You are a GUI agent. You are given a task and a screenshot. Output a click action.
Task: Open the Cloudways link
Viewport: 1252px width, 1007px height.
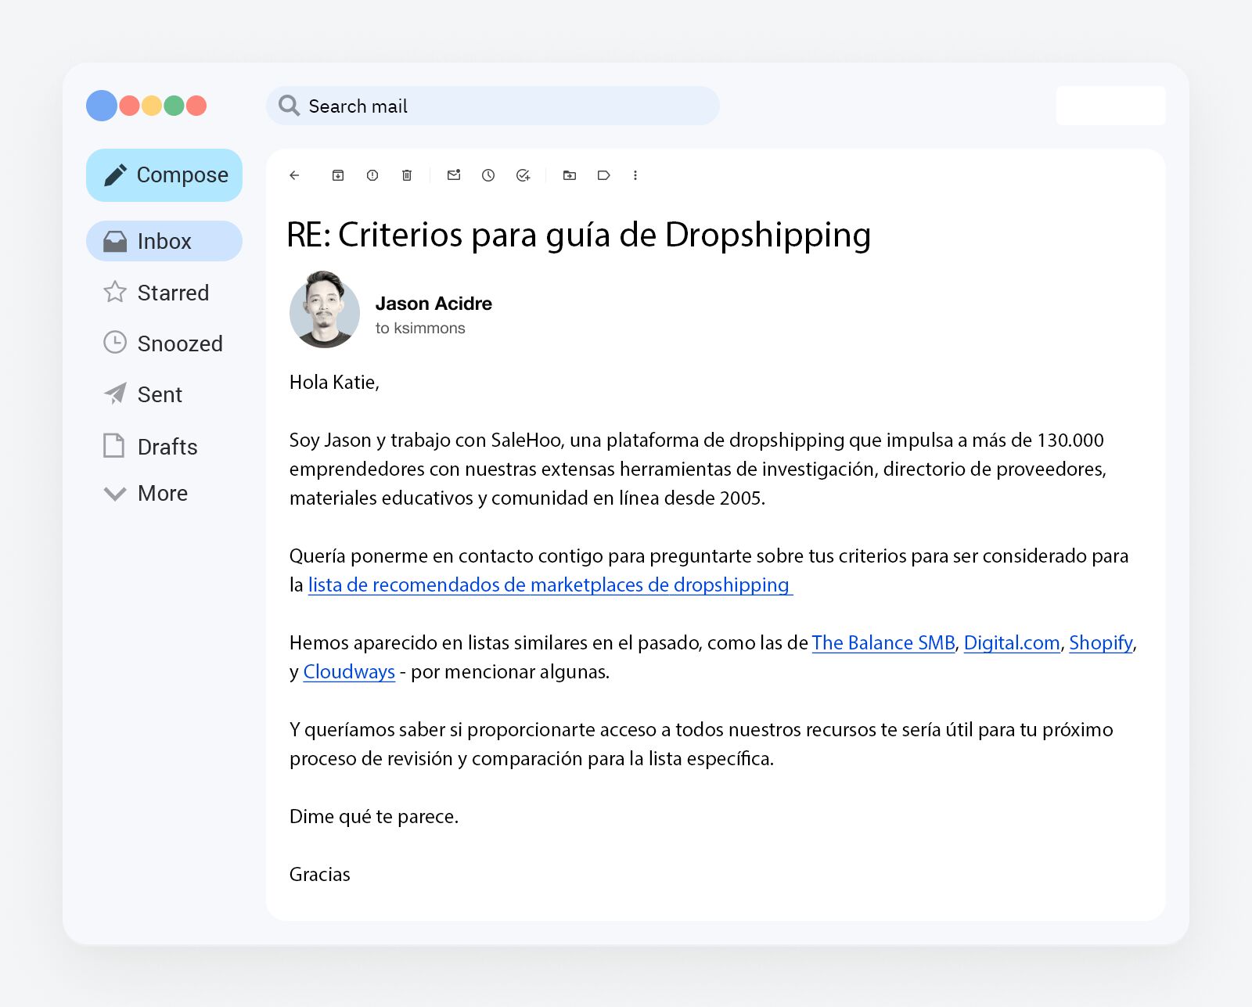coord(349,671)
